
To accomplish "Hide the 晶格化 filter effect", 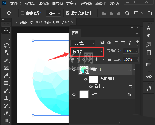I will (x=91, y=87).
